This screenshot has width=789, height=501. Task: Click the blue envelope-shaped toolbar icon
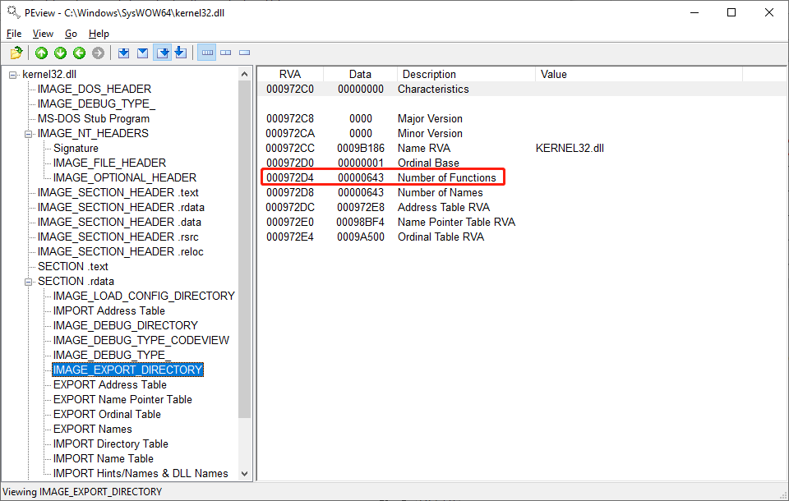pyautogui.click(x=142, y=53)
